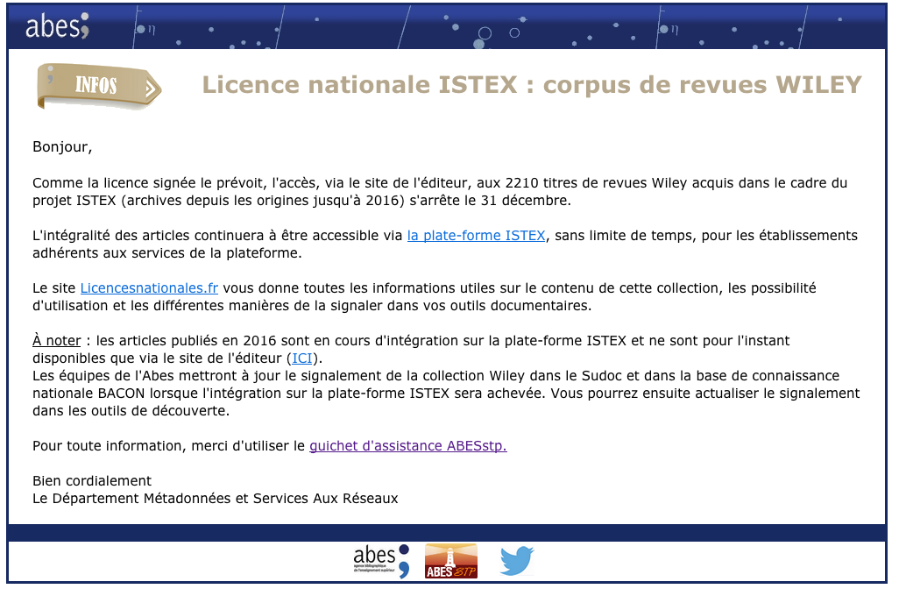
Task: Click the text 'dans les outils de découverte.'
Action: pos(131,411)
